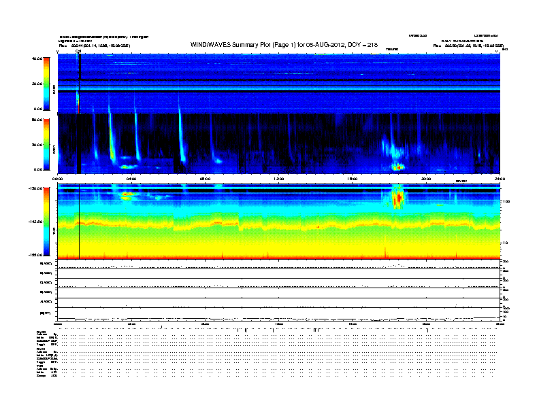Click the small red dot in TNR near 14:10
The height and width of the screenshot is (416, 539).
coord(318,227)
